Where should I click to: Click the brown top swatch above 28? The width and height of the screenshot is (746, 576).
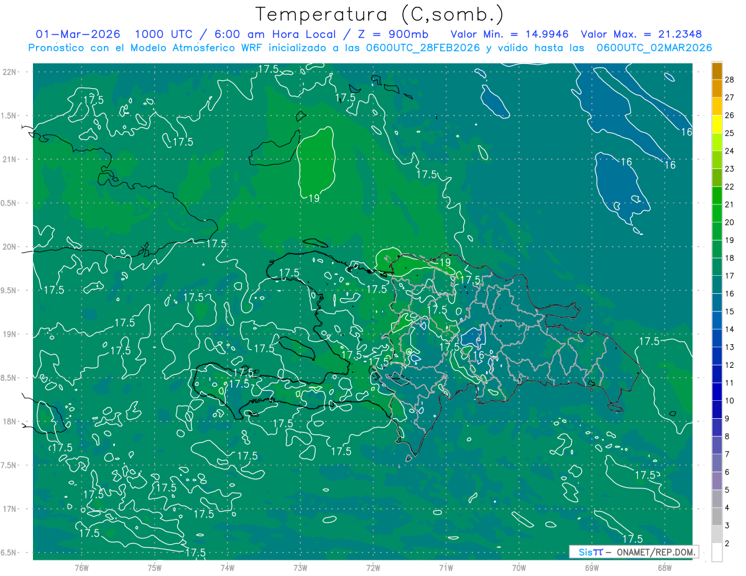[x=717, y=71]
